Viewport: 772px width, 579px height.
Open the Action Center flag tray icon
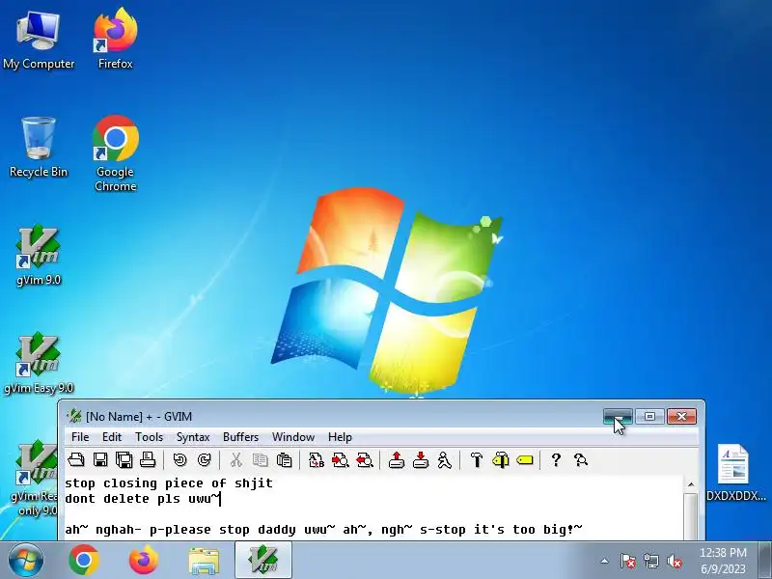tap(628, 561)
